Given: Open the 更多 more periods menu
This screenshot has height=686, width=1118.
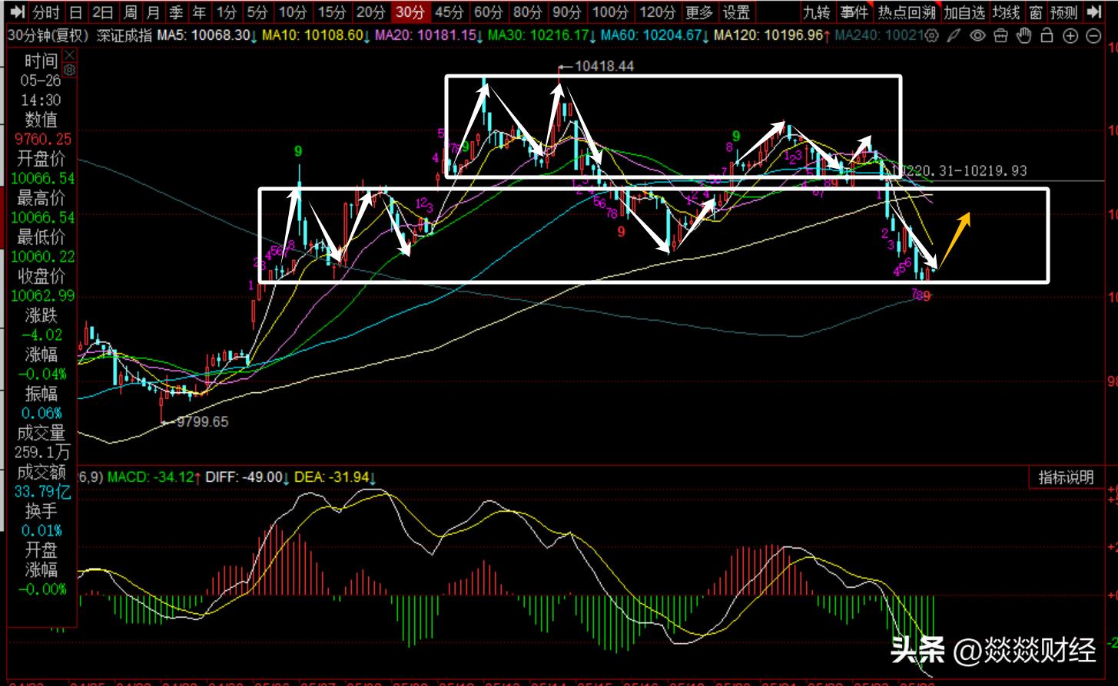Looking at the screenshot, I should [x=699, y=12].
